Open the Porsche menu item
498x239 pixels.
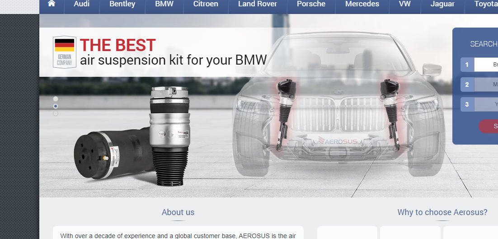tap(311, 4)
